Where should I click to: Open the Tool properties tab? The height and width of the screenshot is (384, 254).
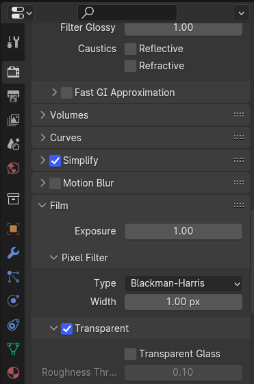(13, 42)
